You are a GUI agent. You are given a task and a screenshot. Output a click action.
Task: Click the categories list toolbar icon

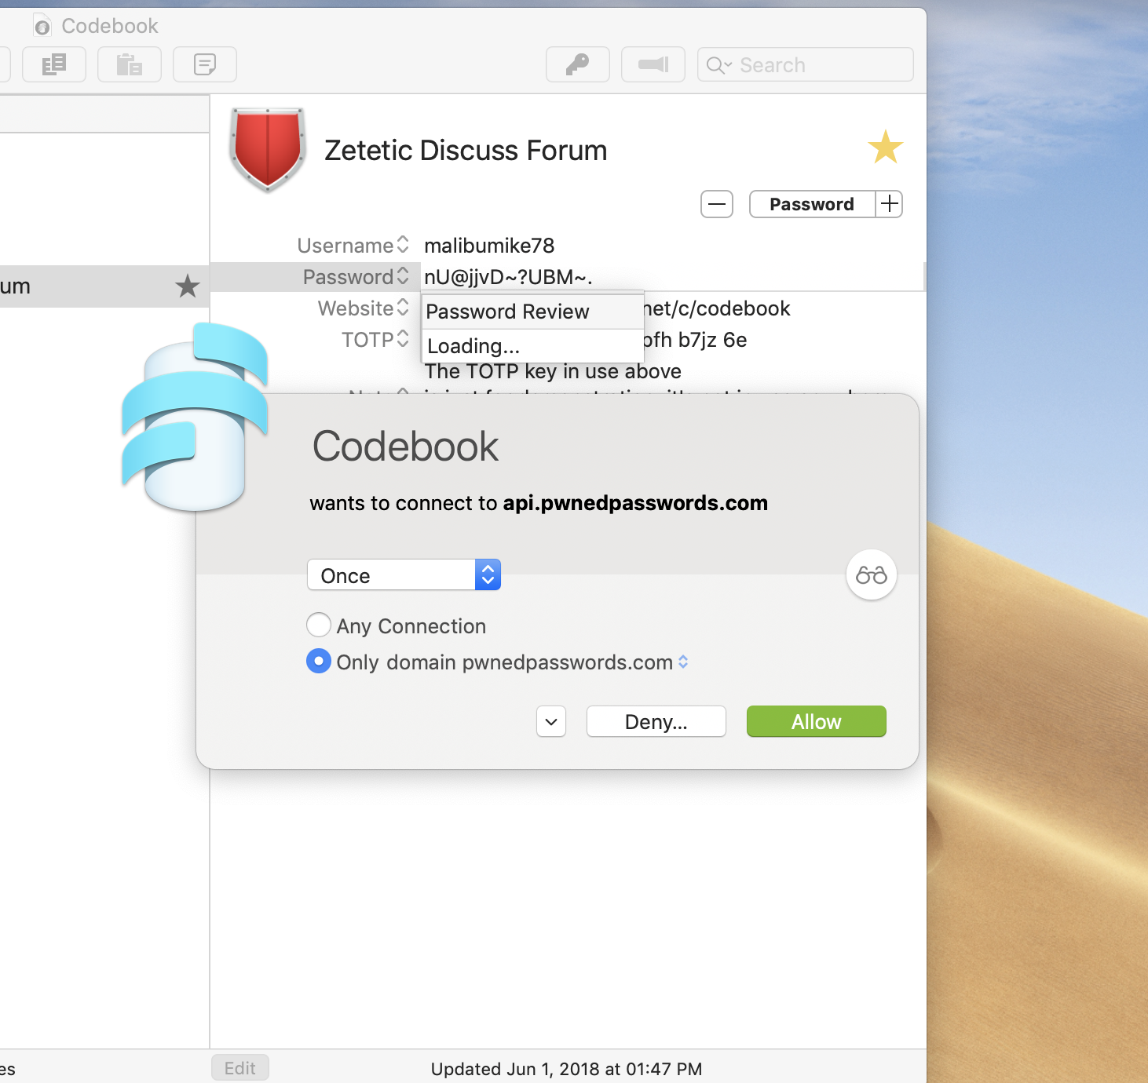click(x=54, y=64)
